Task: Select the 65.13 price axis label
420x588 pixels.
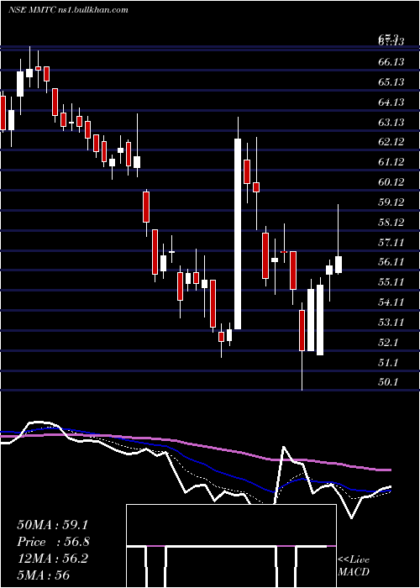Action: [391, 81]
